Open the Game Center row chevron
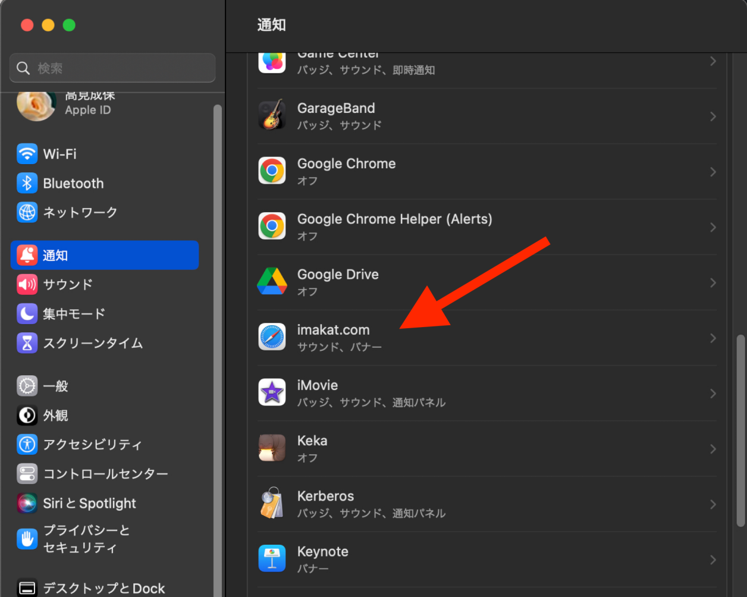This screenshot has height=597, width=747. click(x=713, y=61)
